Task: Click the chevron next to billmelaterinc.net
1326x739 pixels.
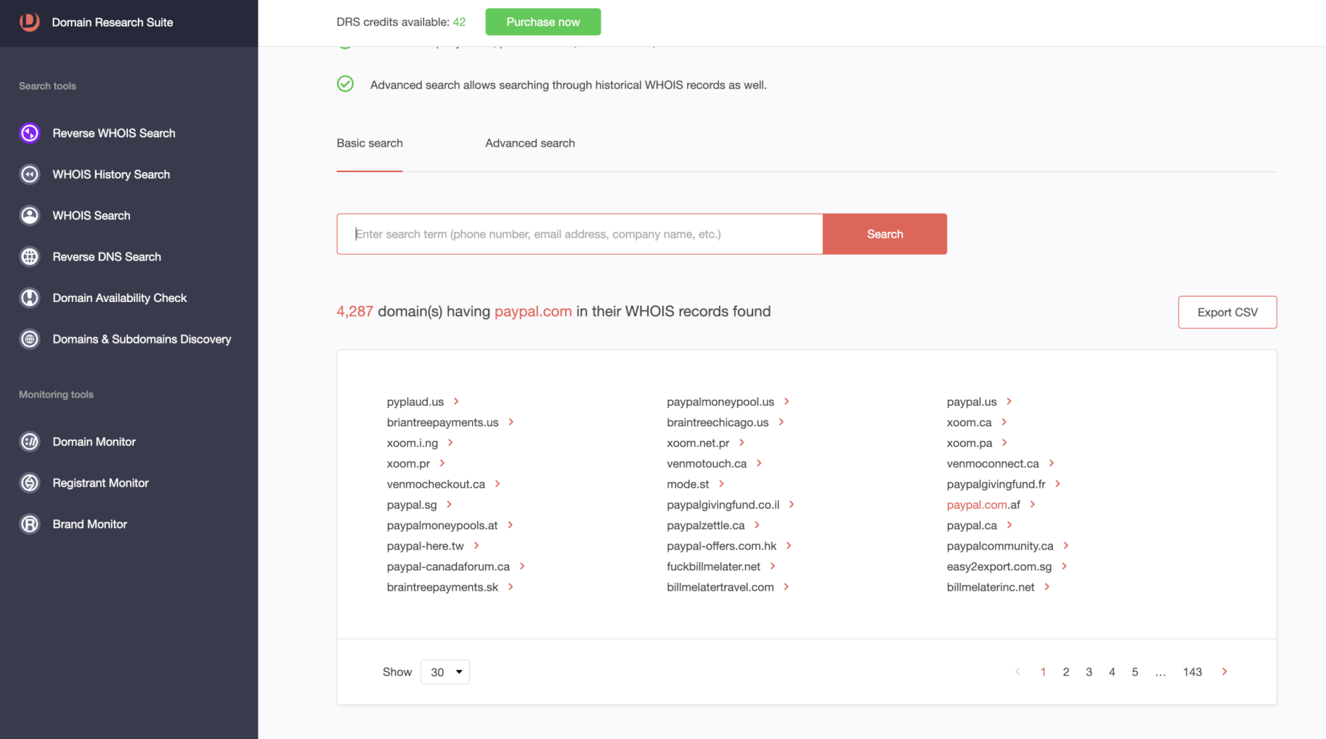Action: tap(1047, 587)
